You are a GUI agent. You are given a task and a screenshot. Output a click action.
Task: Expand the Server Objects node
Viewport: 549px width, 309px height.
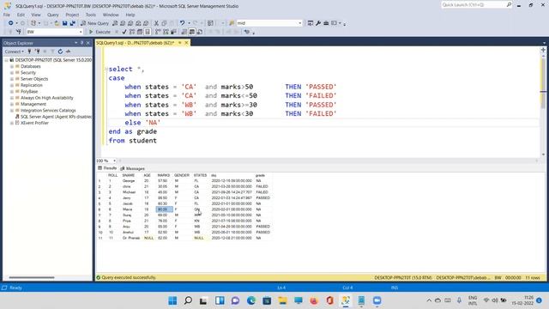click(12, 79)
